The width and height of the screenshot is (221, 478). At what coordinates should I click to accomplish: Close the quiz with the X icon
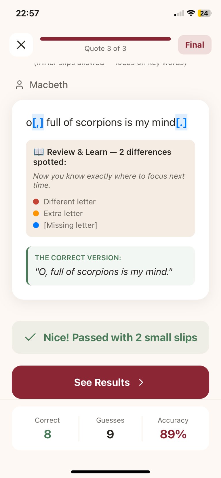click(x=21, y=45)
